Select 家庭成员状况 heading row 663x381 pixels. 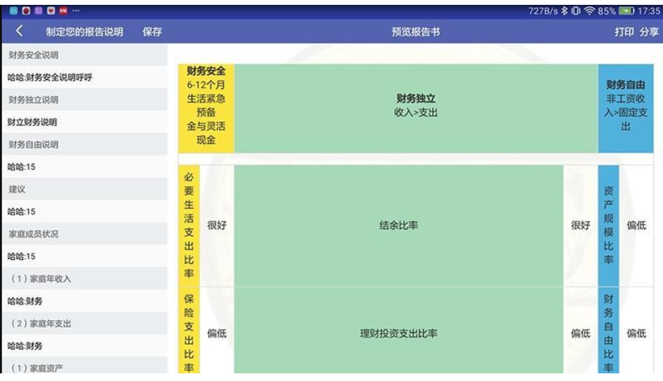click(85, 234)
